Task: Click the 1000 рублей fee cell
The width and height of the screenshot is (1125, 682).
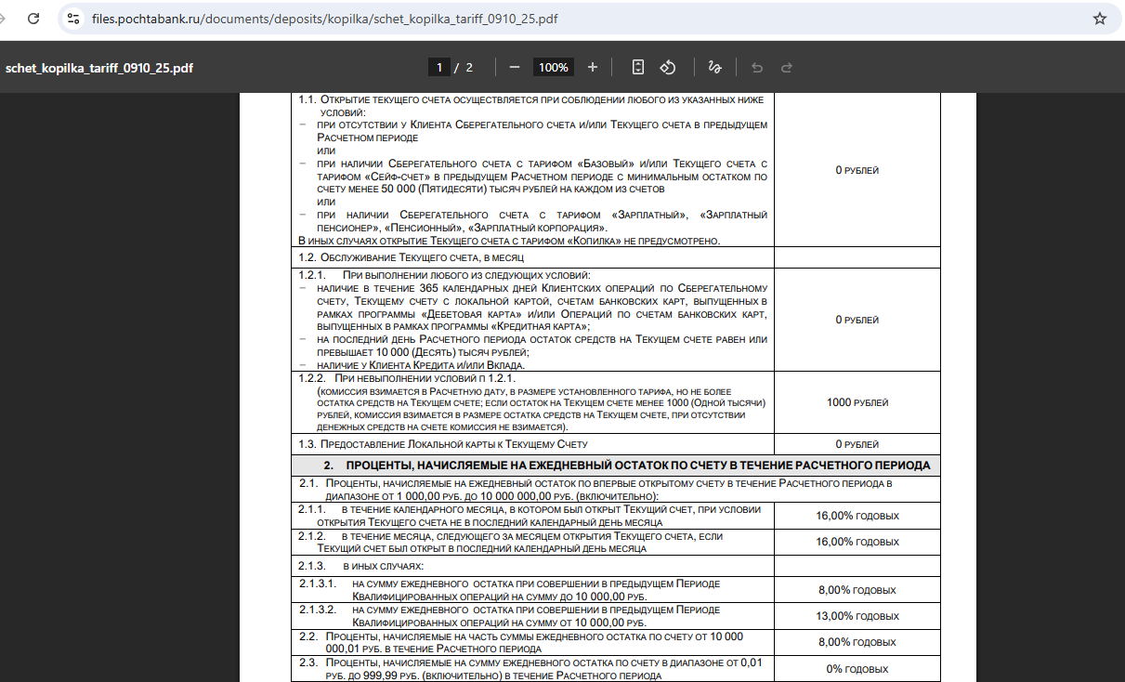Action: click(857, 402)
